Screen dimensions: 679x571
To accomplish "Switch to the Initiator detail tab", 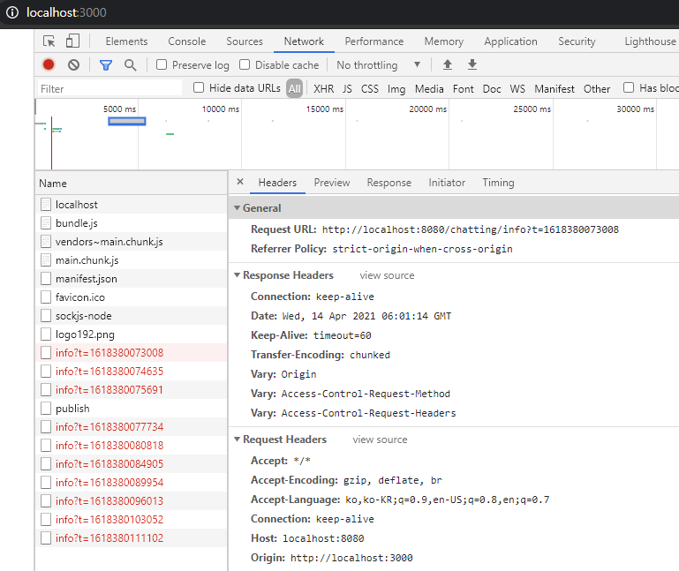I will coord(447,183).
